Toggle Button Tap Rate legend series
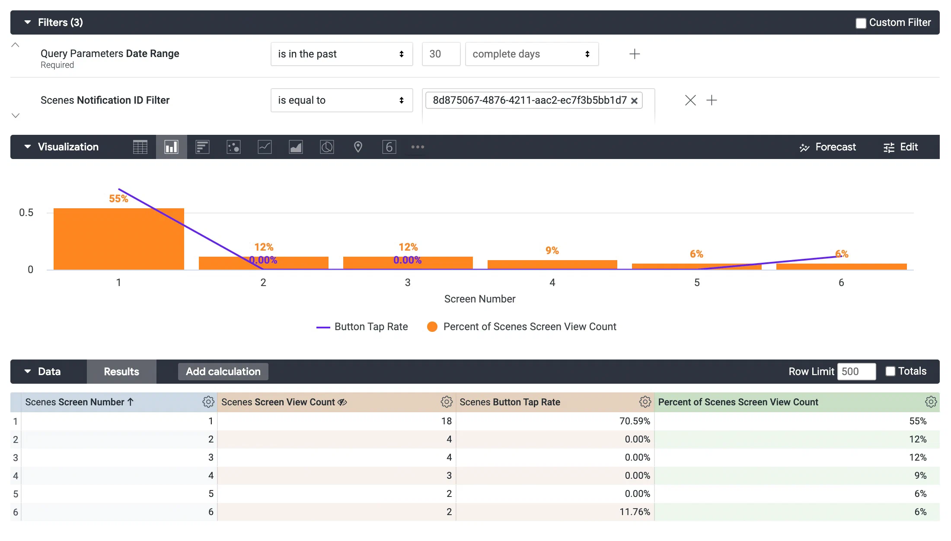This screenshot has height=541, width=951. coord(370,327)
